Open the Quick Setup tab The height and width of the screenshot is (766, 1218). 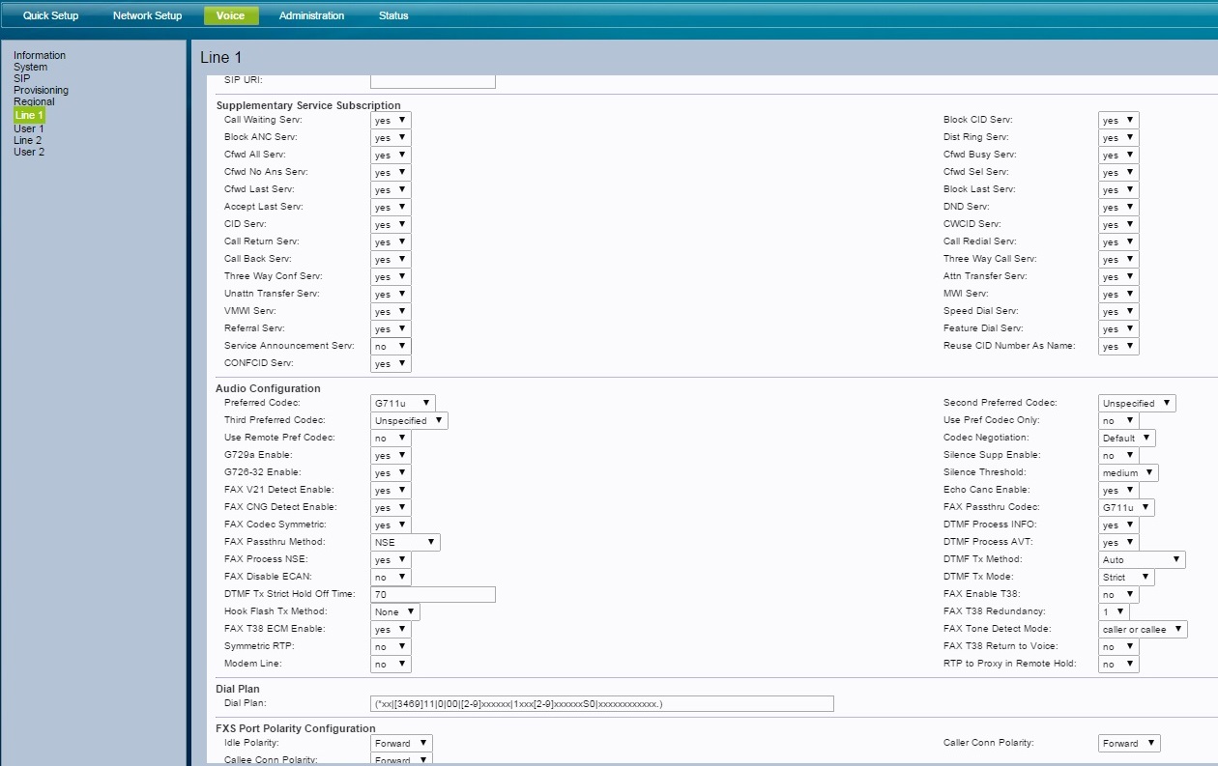[50, 15]
